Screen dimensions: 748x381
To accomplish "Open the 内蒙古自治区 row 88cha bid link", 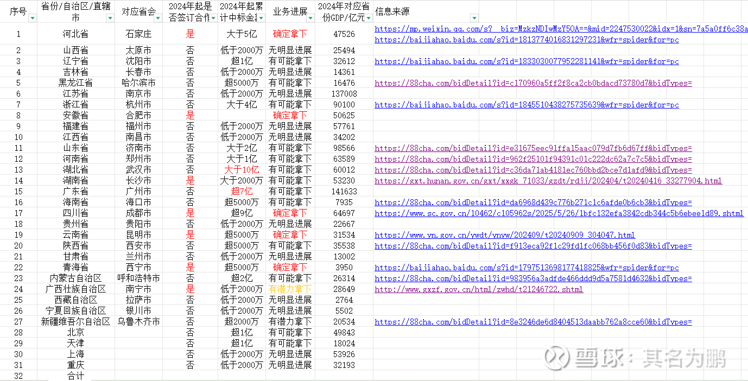I will point(533,278).
